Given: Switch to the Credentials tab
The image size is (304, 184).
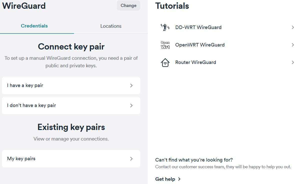Looking at the screenshot, I should pos(34,26).
